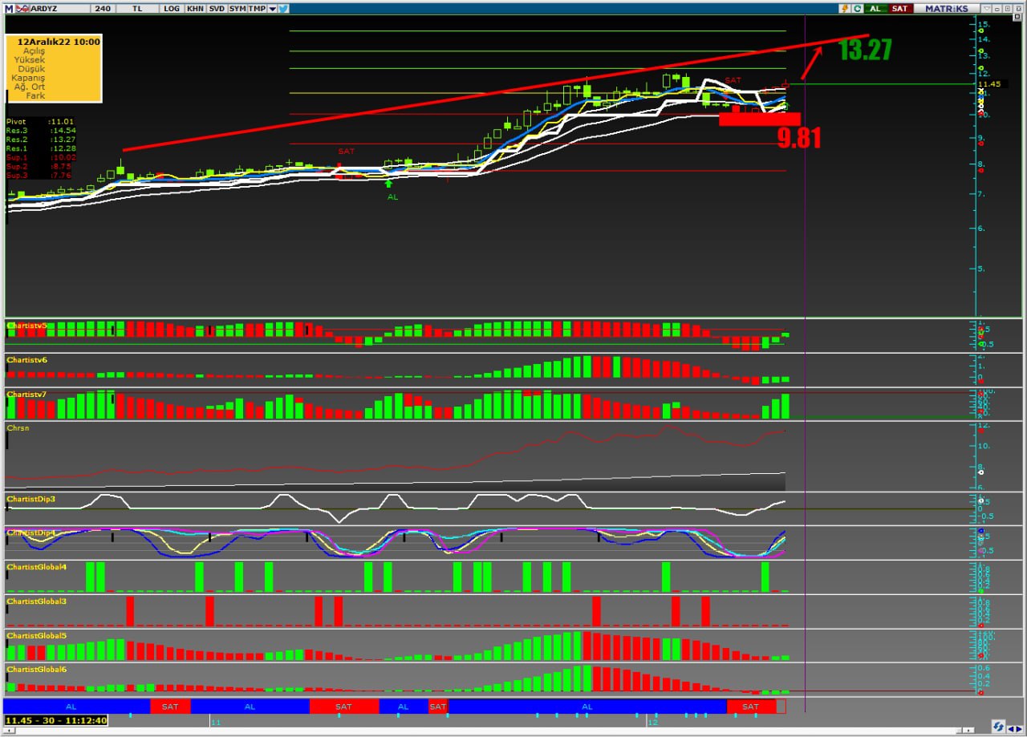Toggle LOG scale on the chart

(172, 8)
